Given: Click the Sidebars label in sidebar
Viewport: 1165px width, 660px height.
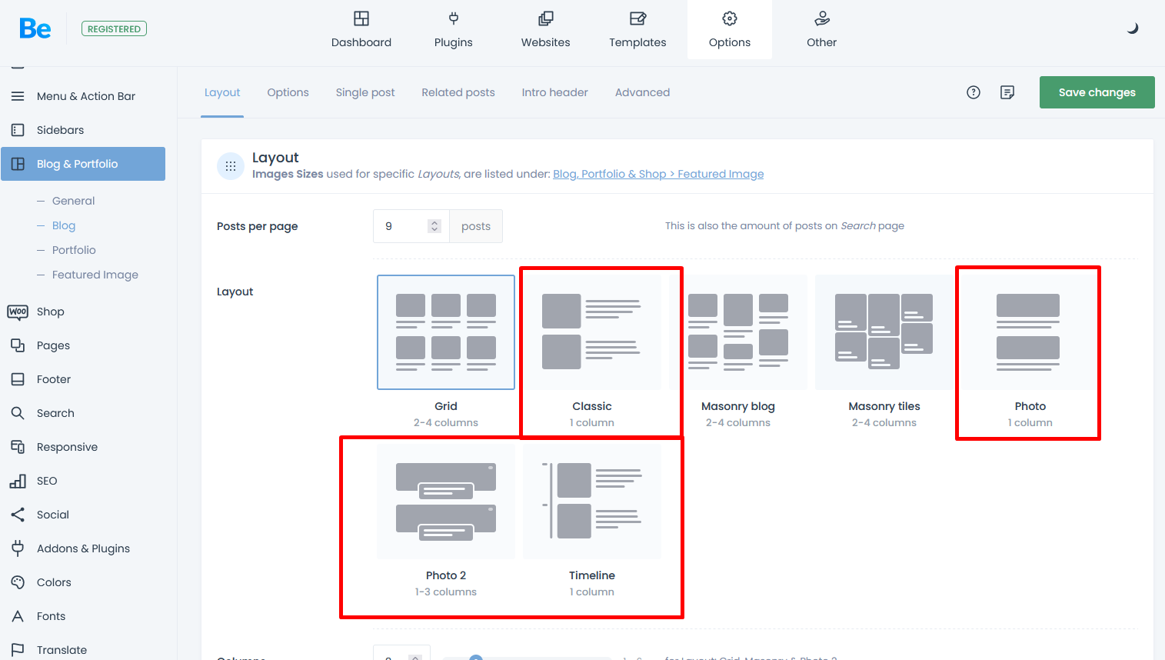Looking at the screenshot, I should tap(60, 130).
